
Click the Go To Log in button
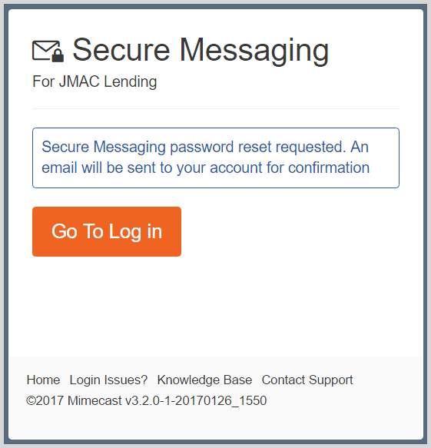click(x=107, y=231)
